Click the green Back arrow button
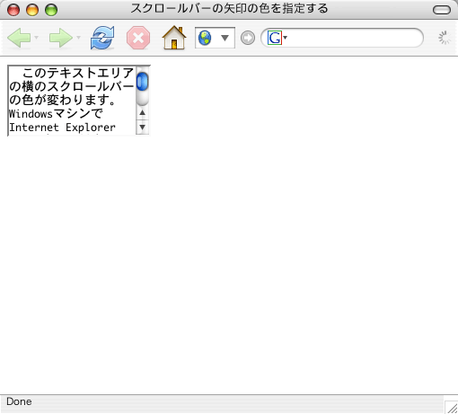 click(x=19, y=38)
